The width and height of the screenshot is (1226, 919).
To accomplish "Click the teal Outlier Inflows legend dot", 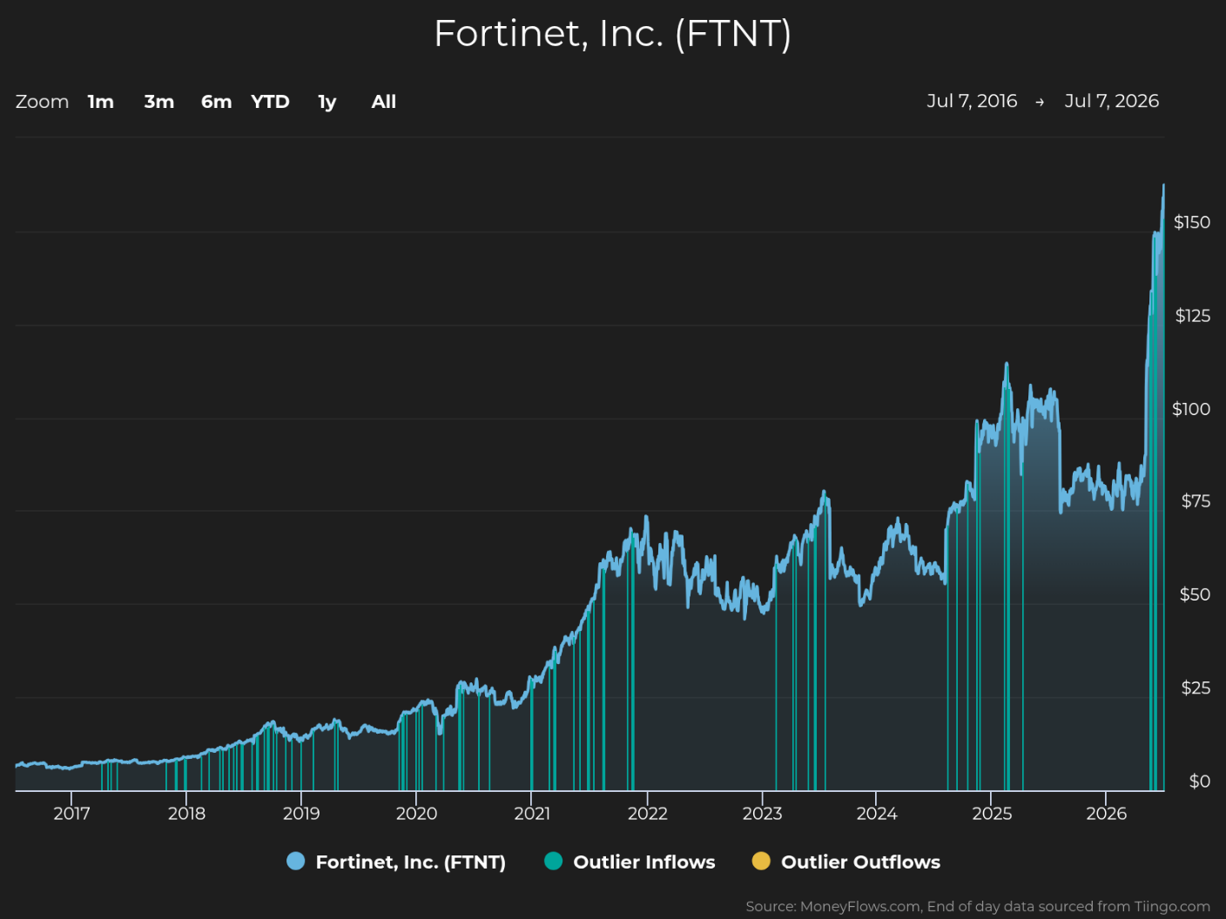I will coord(553,861).
